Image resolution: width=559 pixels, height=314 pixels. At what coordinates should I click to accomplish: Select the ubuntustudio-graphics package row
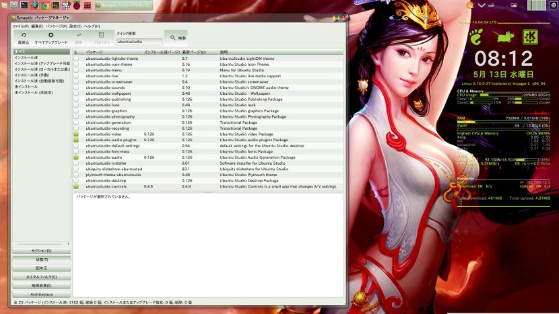click(208, 111)
